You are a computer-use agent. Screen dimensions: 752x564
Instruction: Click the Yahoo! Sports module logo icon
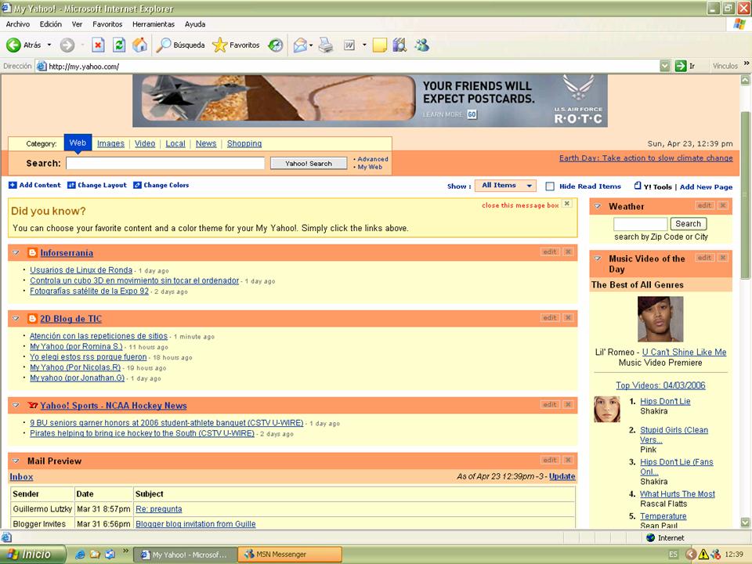(33, 405)
